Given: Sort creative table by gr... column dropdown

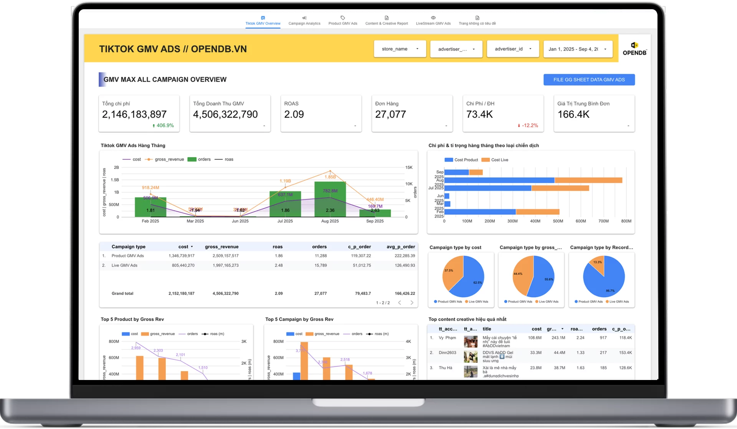Looking at the screenshot, I should 562,329.
